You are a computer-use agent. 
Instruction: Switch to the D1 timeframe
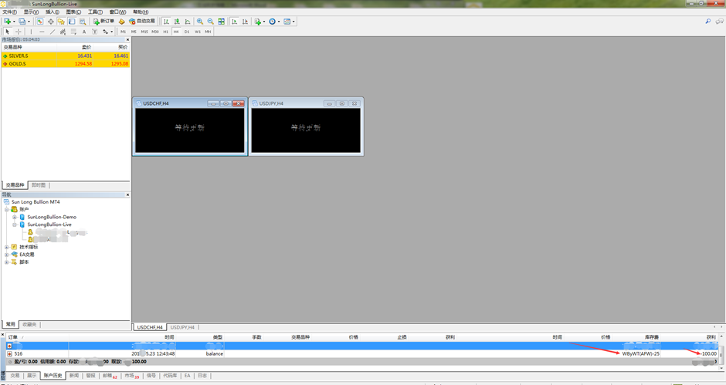point(187,32)
